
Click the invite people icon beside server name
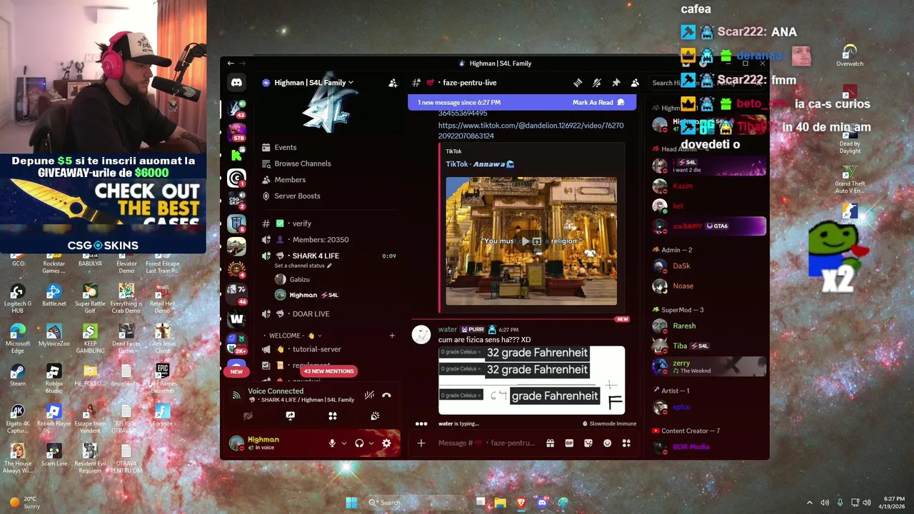[x=393, y=83]
